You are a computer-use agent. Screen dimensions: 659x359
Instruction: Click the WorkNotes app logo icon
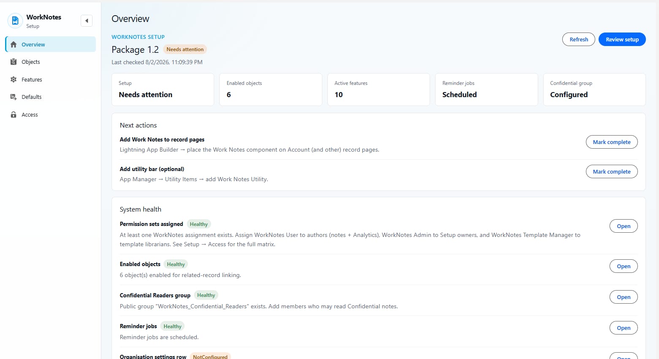point(15,21)
